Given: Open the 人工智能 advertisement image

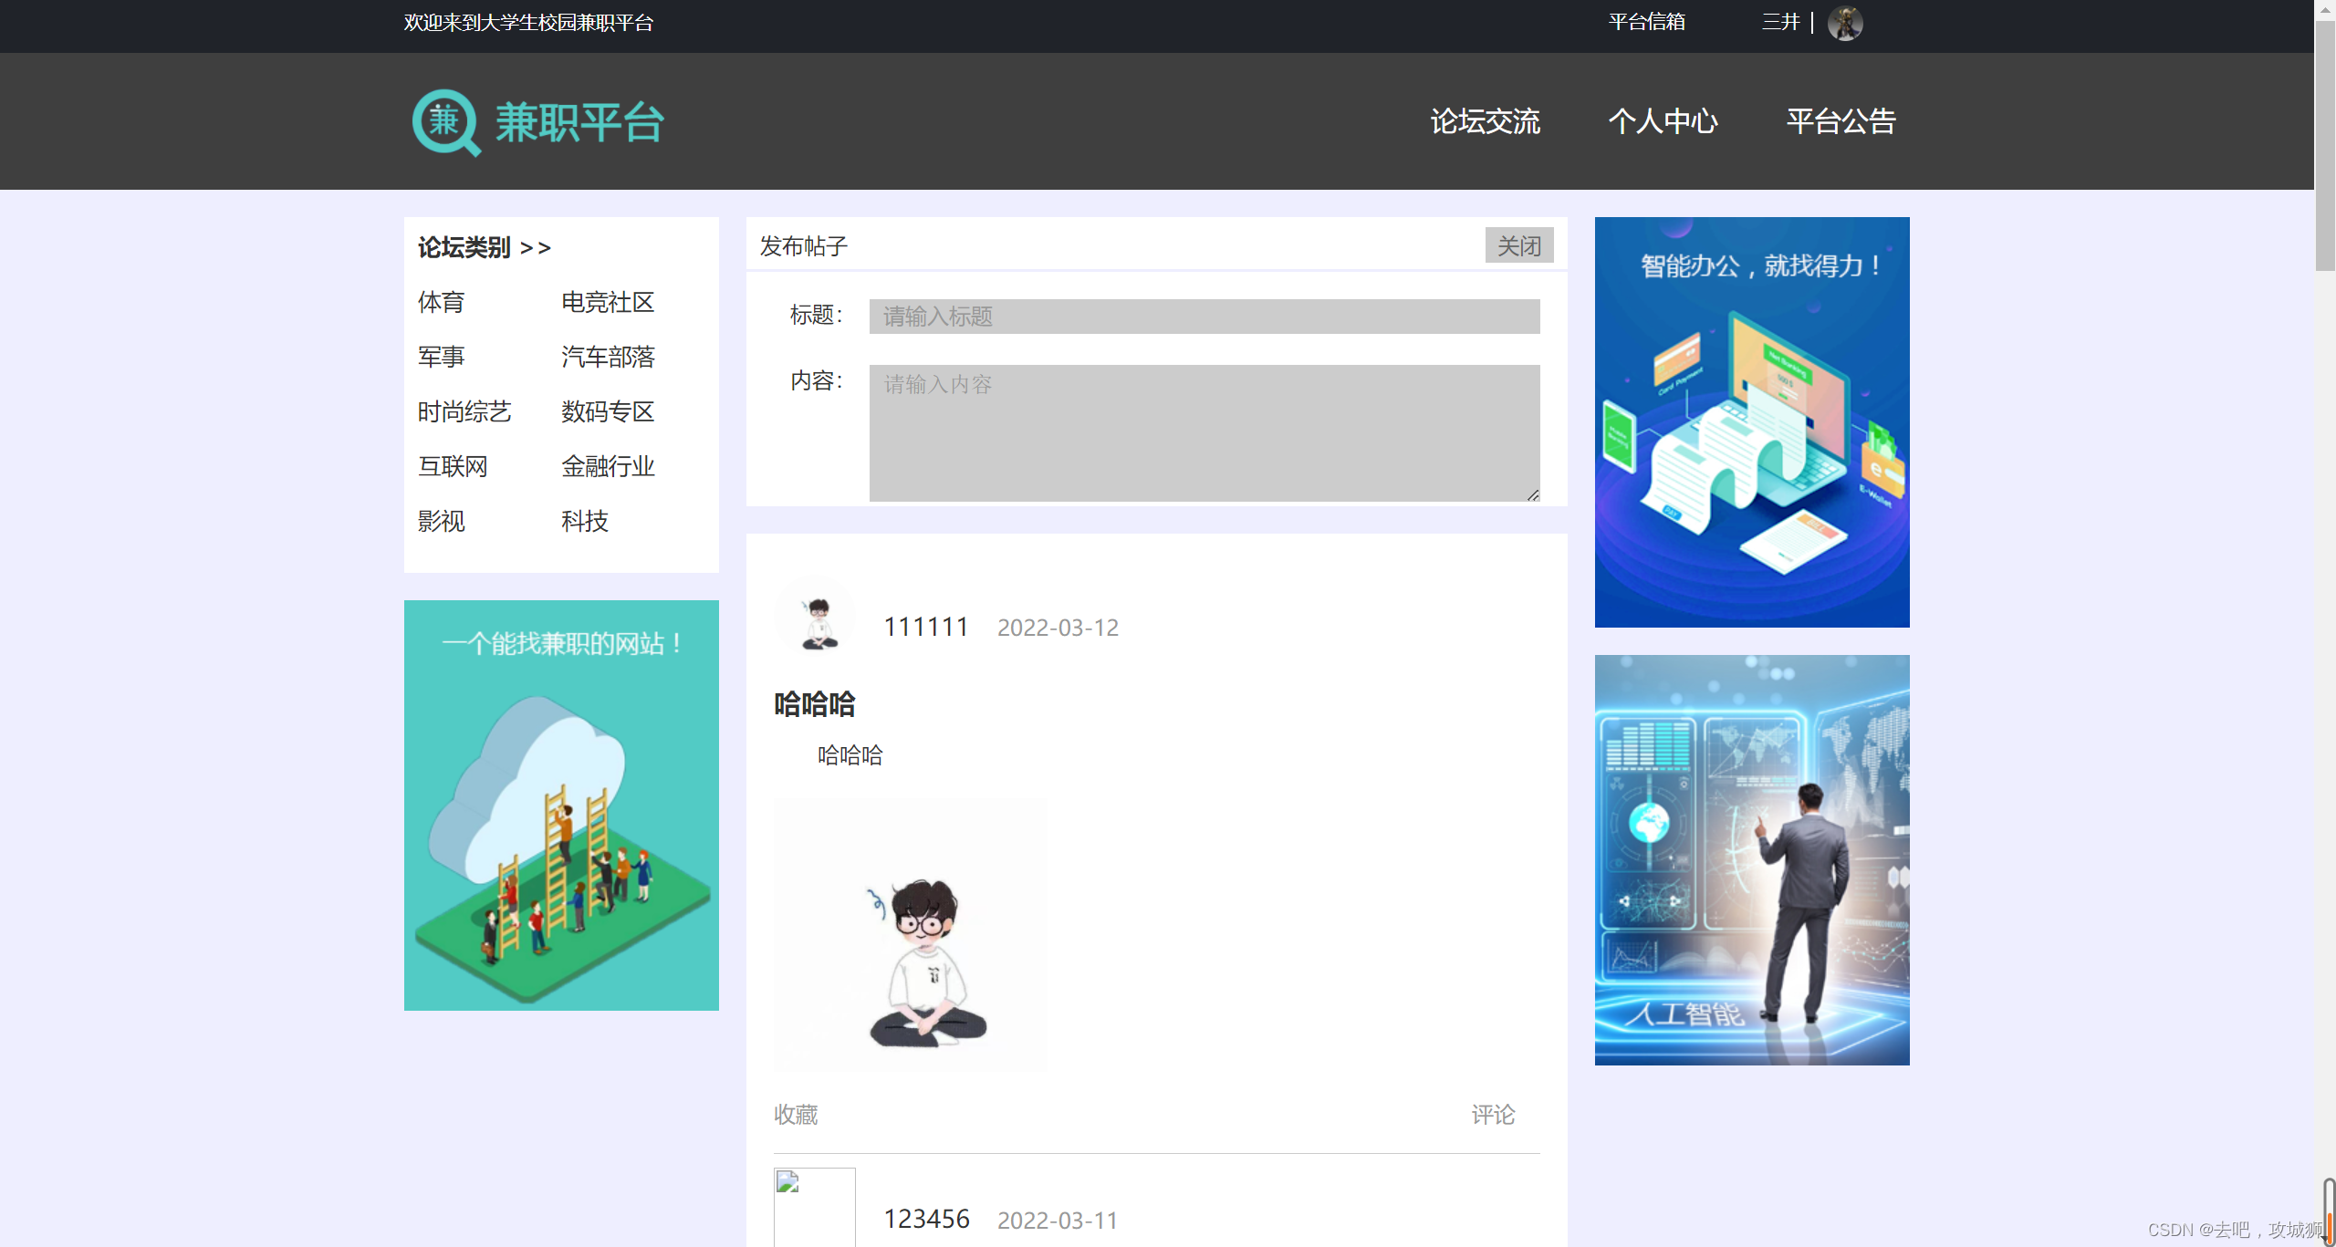Looking at the screenshot, I should point(1751,859).
